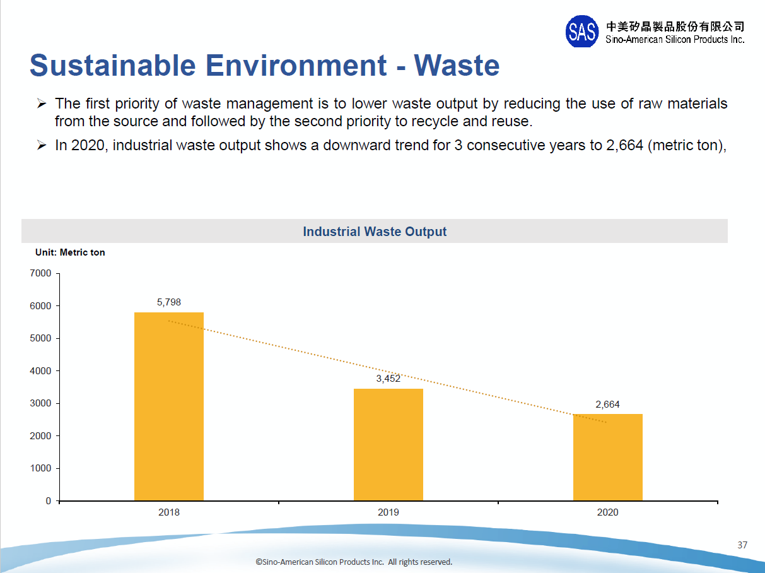
Task: Click page number 37
Action: tap(742, 545)
